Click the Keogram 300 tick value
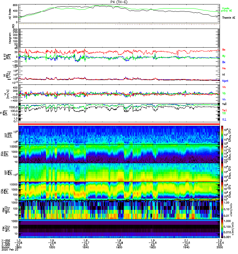This screenshot has width=238, height=254. click(x=15, y=30)
